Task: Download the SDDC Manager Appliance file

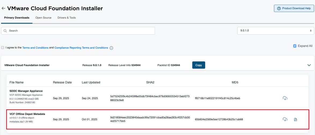Action: pyautogui.click(x=285, y=98)
